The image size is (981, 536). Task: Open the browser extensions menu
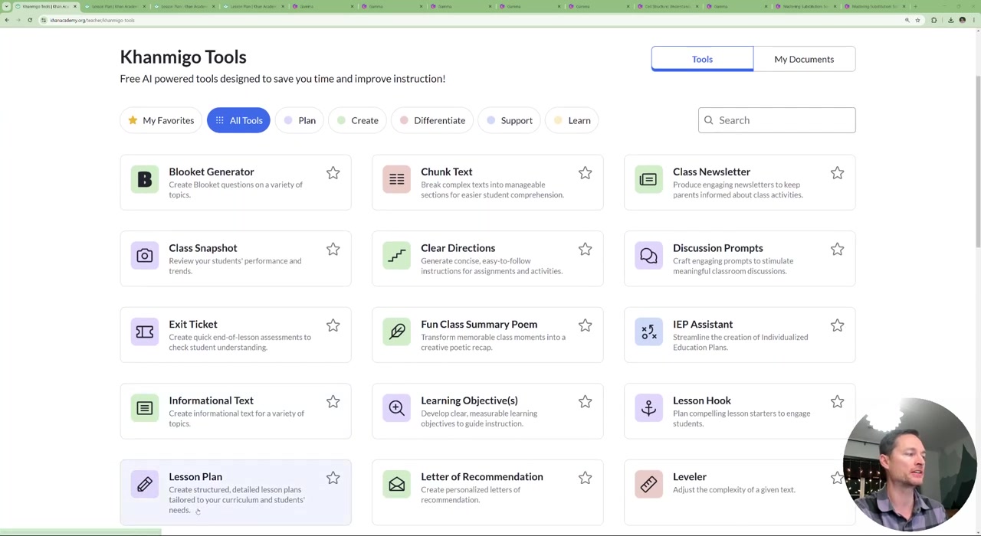[x=933, y=20]
